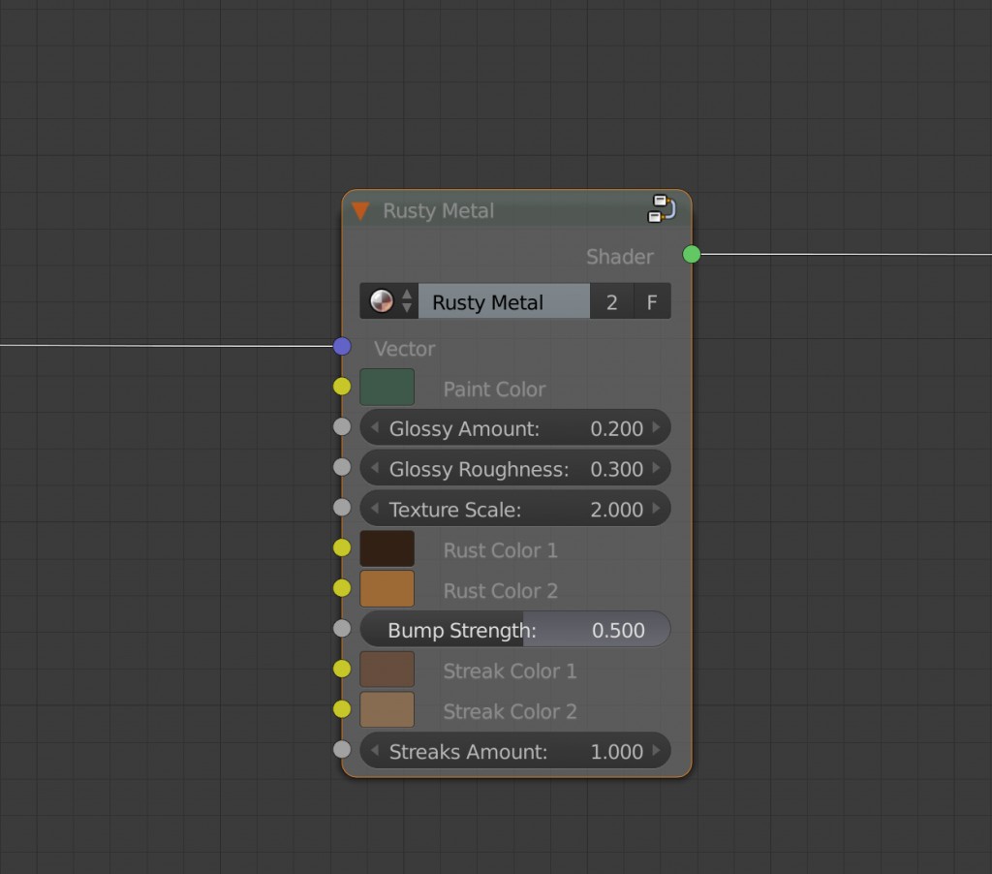This screenshot has width=992, height=874.
Task: Open the Paint Color swatch
Action: click(x=387, y=388)
